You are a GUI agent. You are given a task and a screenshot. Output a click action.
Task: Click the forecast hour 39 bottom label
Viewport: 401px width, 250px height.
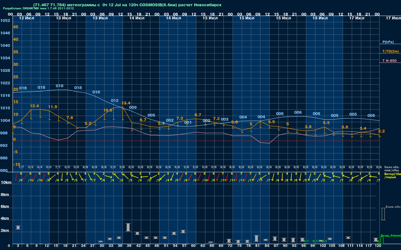click(129, 246)
